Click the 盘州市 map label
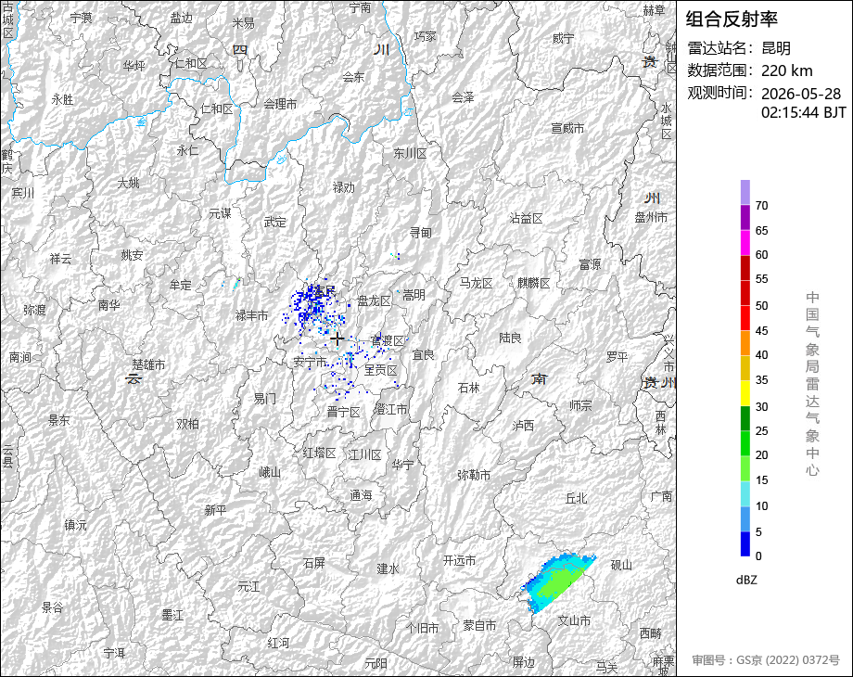This screenshot has height=677, width=853. coord(651,217)
